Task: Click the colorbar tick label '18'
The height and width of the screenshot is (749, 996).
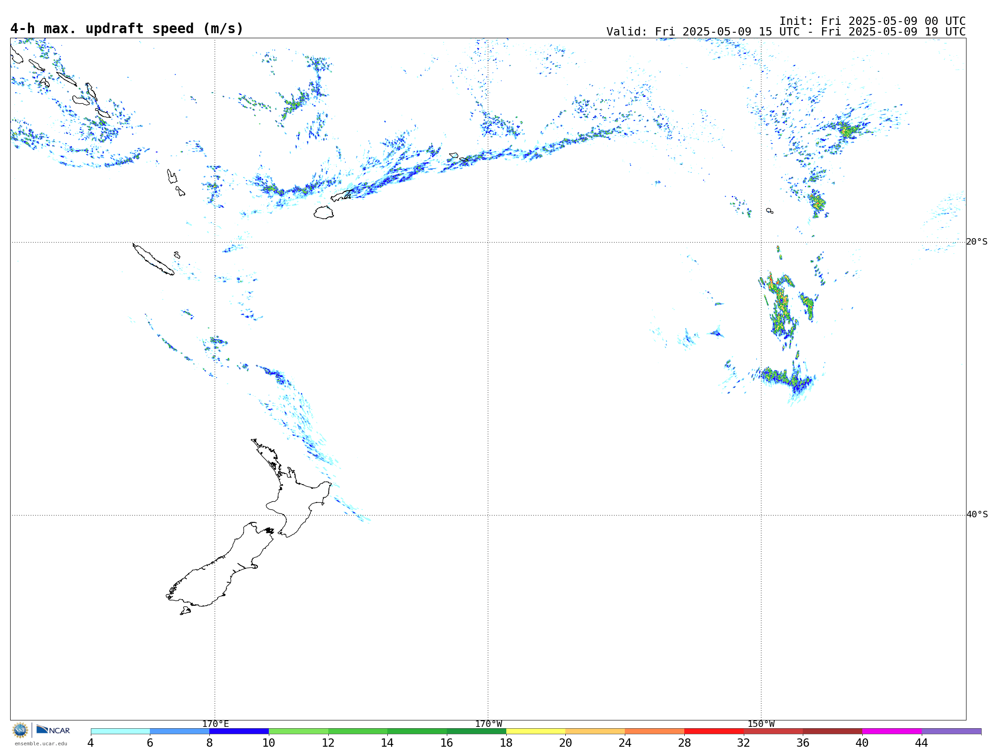Action: click(x=506, y=743)
